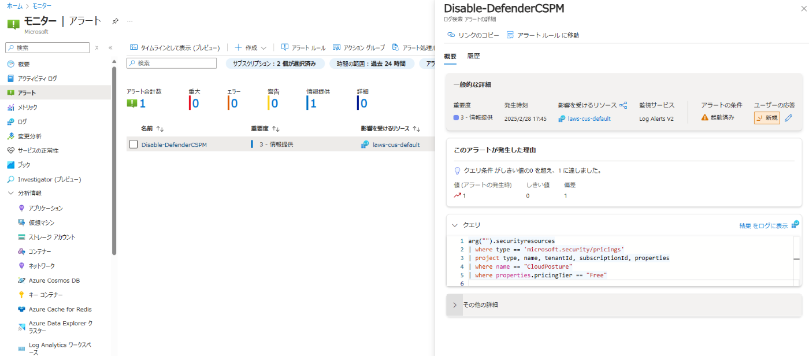
Task: Clear the sidebar search with the x
Action: 97,48
